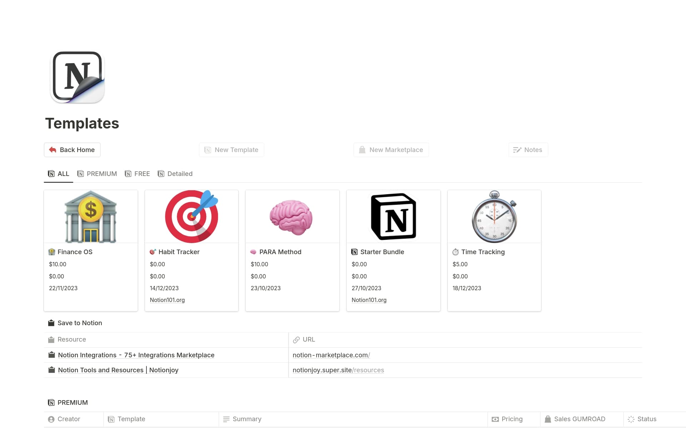Click the URL column link icon
Viewport: 686px width, 428px height.
coord(296,340)
